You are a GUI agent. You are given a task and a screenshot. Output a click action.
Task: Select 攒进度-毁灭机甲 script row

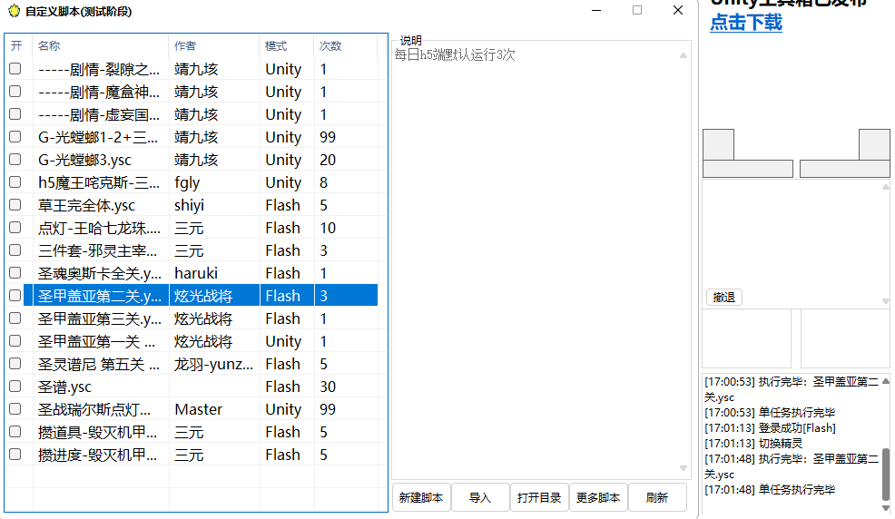[x=192, y=455]
